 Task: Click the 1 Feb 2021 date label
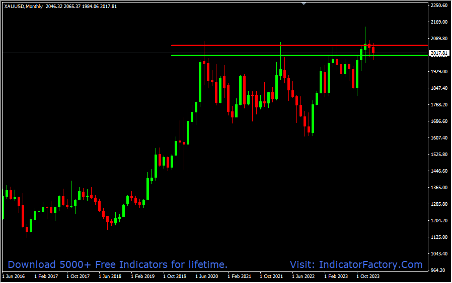[239, 276]
